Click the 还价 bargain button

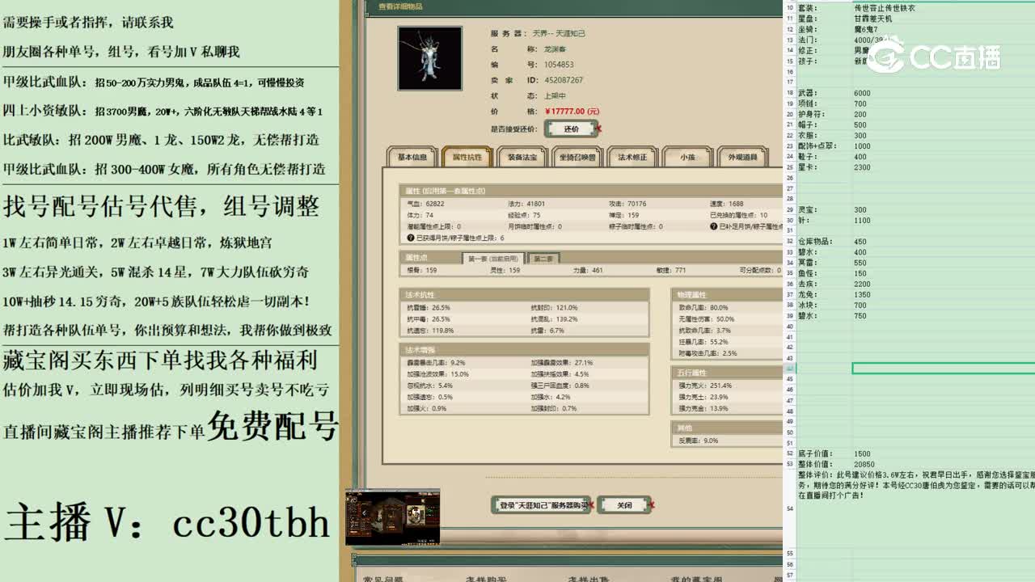pyautogui.click(x=572, y=129)
